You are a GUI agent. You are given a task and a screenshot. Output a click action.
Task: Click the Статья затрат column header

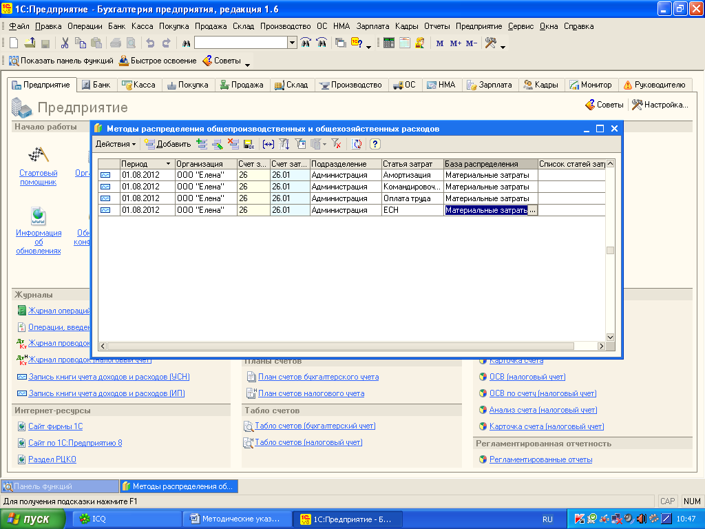click(412, 164)
